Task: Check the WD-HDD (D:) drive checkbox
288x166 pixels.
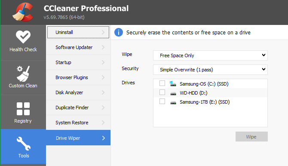Action: tap(162, 92)
